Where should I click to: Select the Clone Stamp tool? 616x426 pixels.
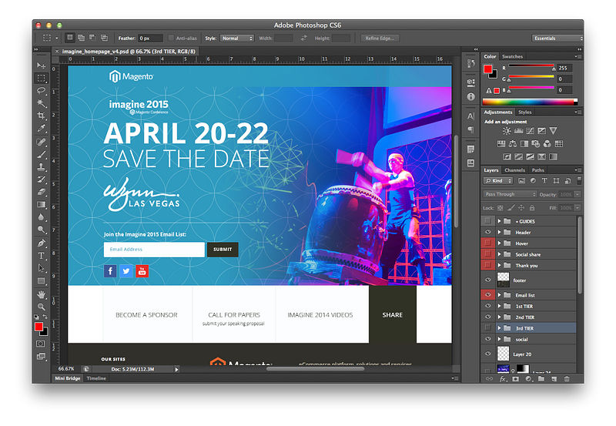coord(41,166)
